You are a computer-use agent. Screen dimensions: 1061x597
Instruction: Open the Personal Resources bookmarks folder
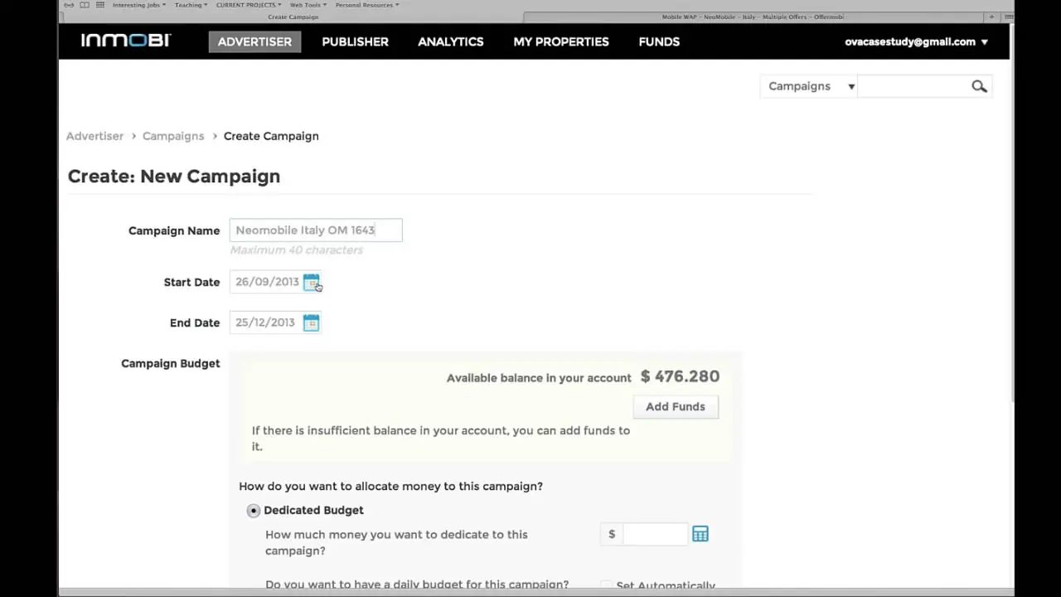tap(366, 5)
